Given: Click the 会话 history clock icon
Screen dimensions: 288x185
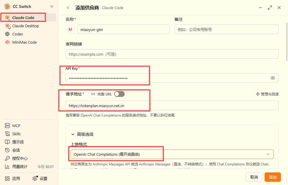Looking at the screenshot, I should (x=7, y=150).
